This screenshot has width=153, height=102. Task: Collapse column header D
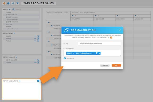pos(136,16)
